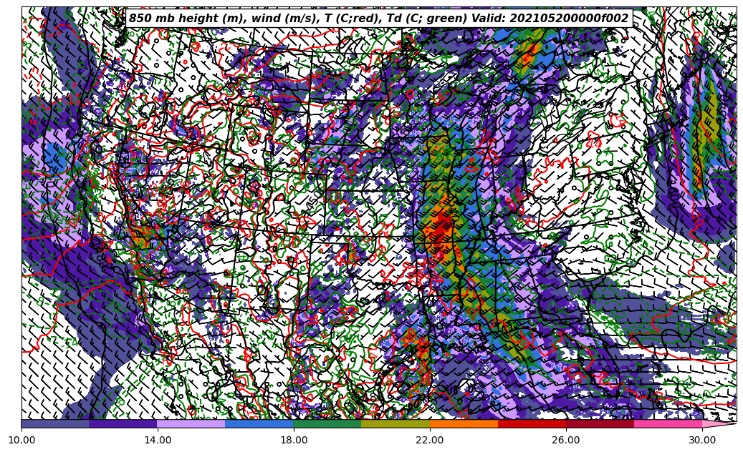
Task: Choose the green 18–20 colorbar segment
Action: pos(327,423)
